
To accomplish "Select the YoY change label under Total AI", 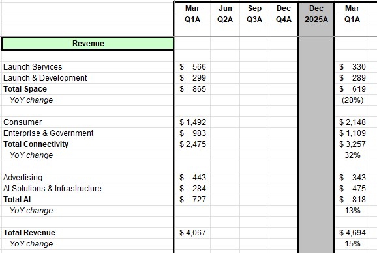I will click(x=31, y=211).
